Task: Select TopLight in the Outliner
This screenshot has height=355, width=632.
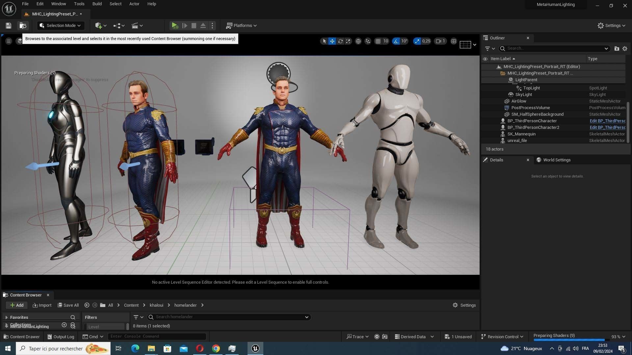Action: (x=531, y=88)
